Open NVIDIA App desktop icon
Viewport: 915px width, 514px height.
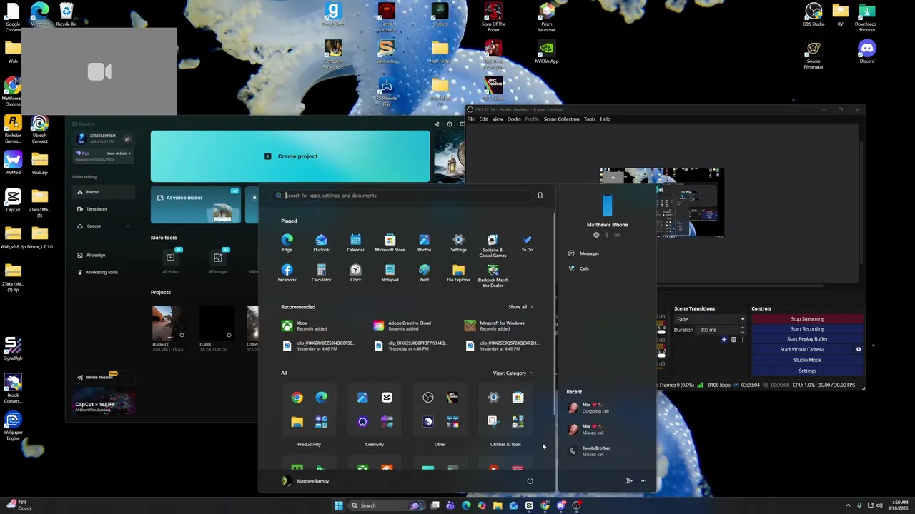(x=547, y=51)
